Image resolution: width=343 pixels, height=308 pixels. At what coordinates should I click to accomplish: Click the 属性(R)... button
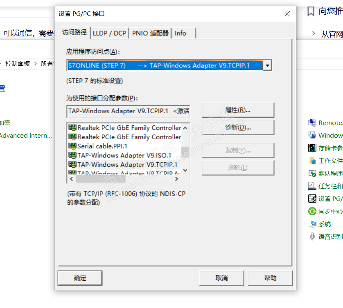tap(238, 110)
